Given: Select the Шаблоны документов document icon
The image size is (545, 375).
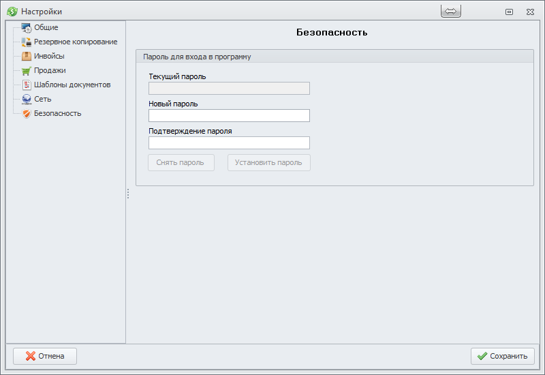Looking at the screenshot, I should tap(27, 85).
